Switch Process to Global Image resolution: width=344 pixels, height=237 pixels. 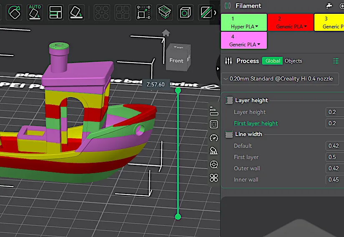(x=273, y=61)
